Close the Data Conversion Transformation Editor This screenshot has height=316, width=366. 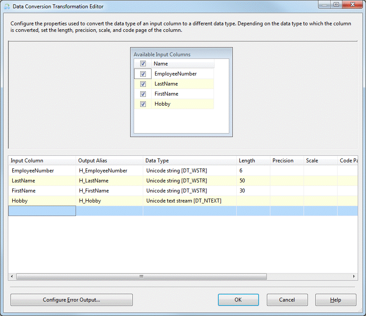352,4
